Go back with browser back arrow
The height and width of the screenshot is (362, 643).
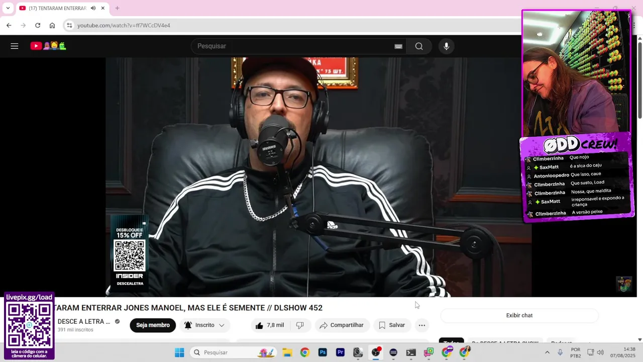pos(9,25)
